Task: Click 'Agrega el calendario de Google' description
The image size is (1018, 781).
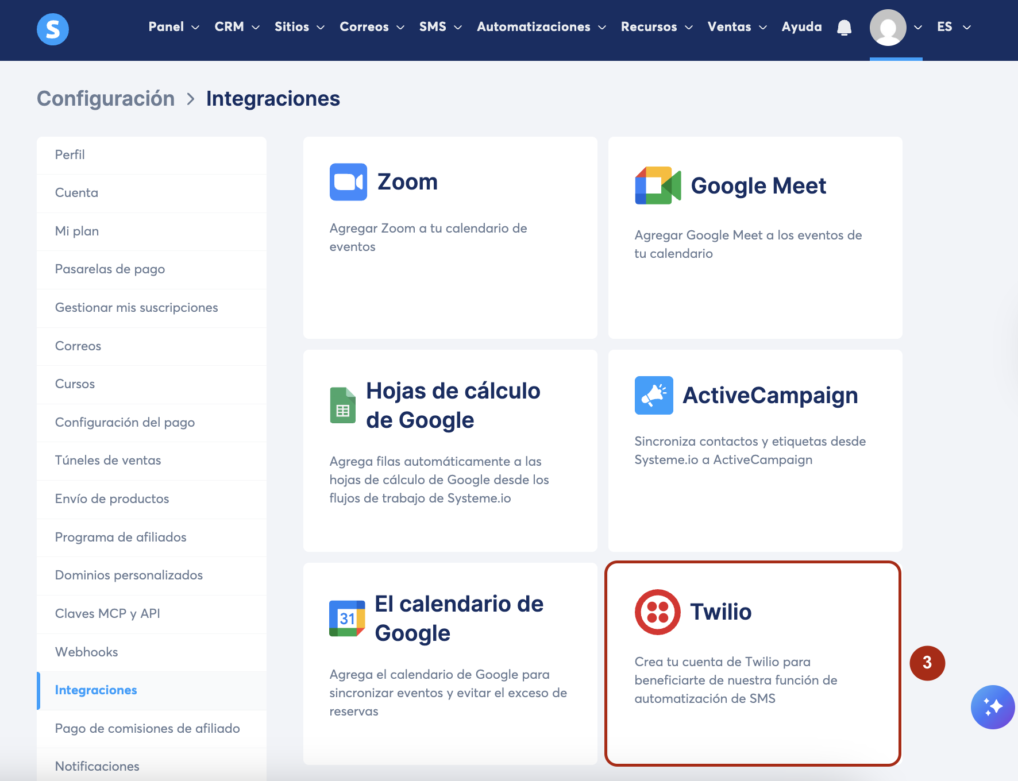Action: (448, 693)
